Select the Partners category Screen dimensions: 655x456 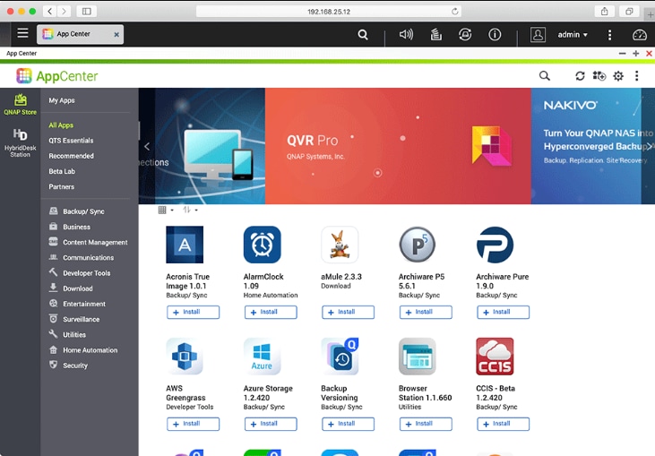[x=62, y=186]
